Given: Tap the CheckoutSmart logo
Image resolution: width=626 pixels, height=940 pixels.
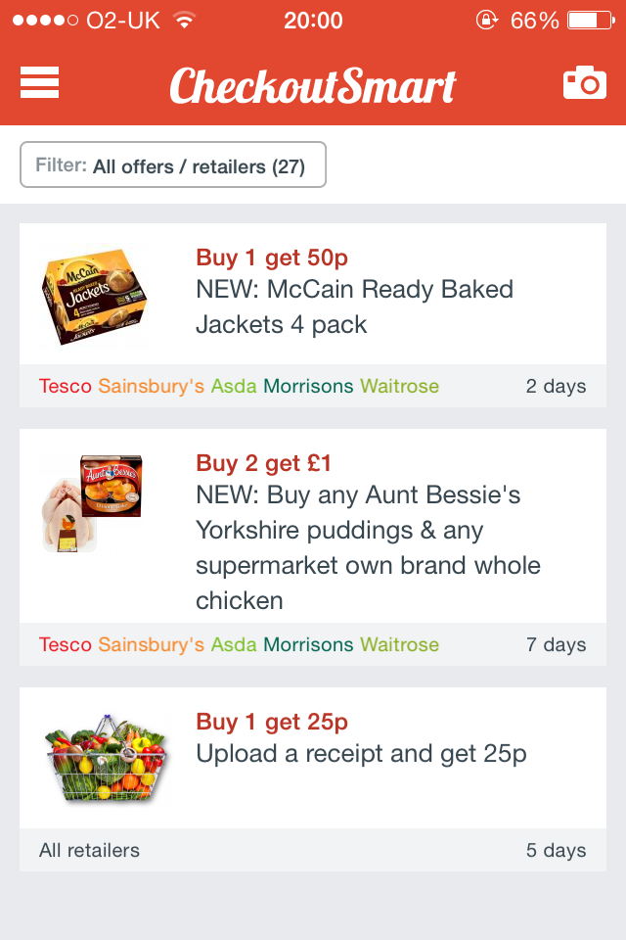Looking at the screenshot, I should [313, 86].
